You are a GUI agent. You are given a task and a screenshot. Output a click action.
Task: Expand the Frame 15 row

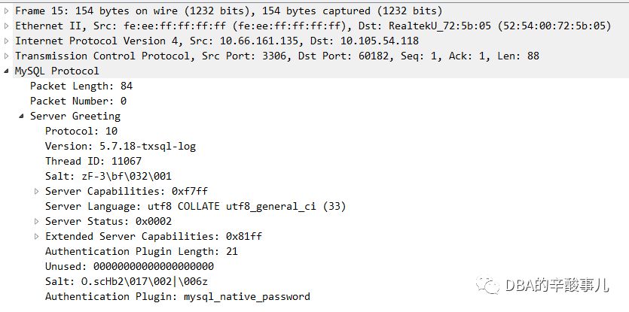coord(7,11)
